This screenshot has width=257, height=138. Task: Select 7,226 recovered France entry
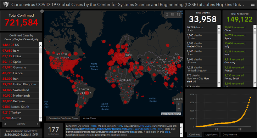pyautogui.click(x=238, y=69)
